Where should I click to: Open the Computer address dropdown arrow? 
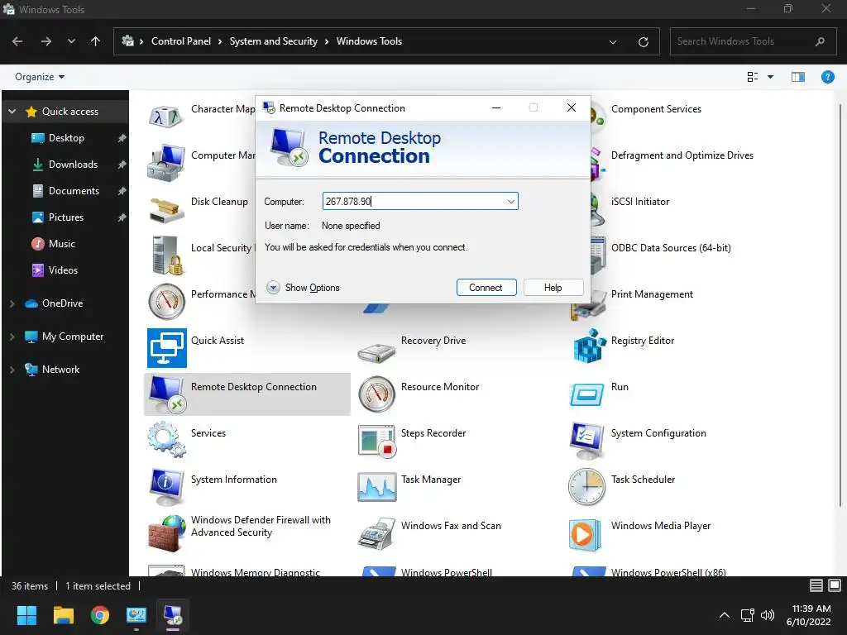point(510,202)
